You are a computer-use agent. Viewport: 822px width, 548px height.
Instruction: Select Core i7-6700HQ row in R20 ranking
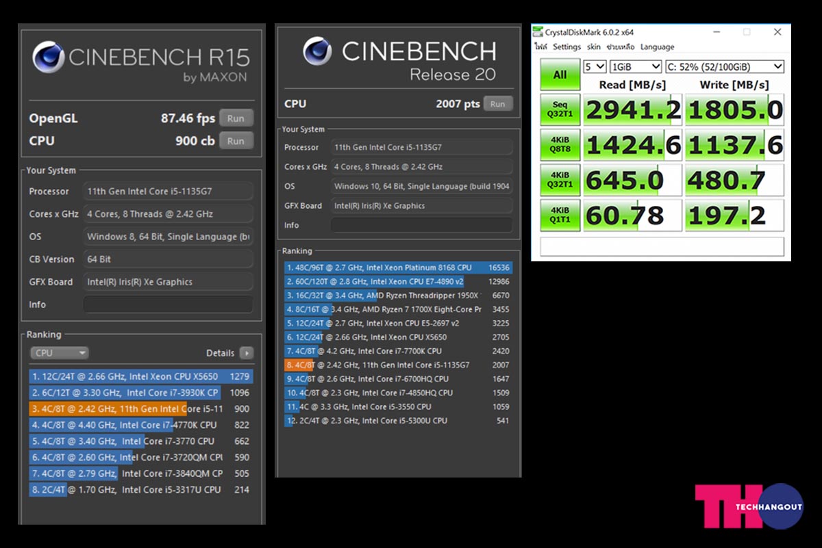click(x=398, y=379)
